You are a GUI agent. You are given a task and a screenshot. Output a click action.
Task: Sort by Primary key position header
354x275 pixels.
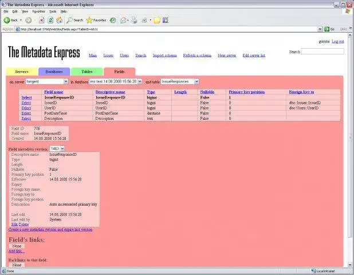tap(247, 92)
